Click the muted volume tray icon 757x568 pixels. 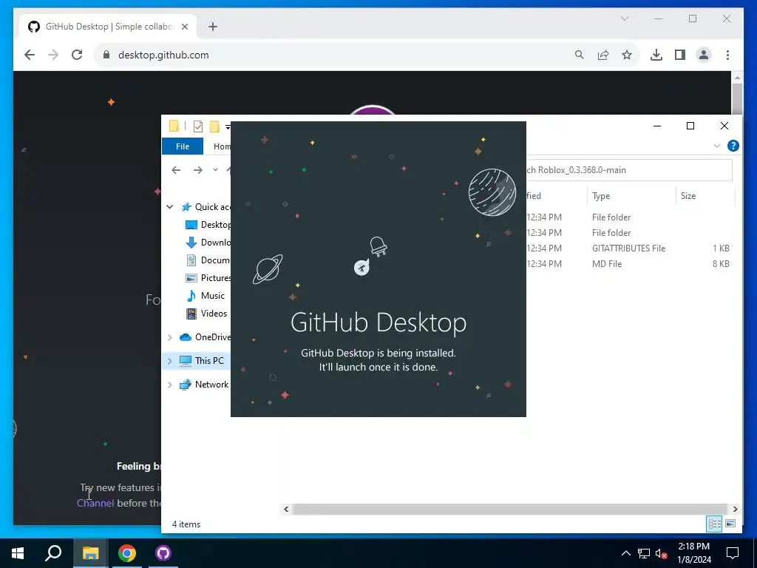(662, 553)
